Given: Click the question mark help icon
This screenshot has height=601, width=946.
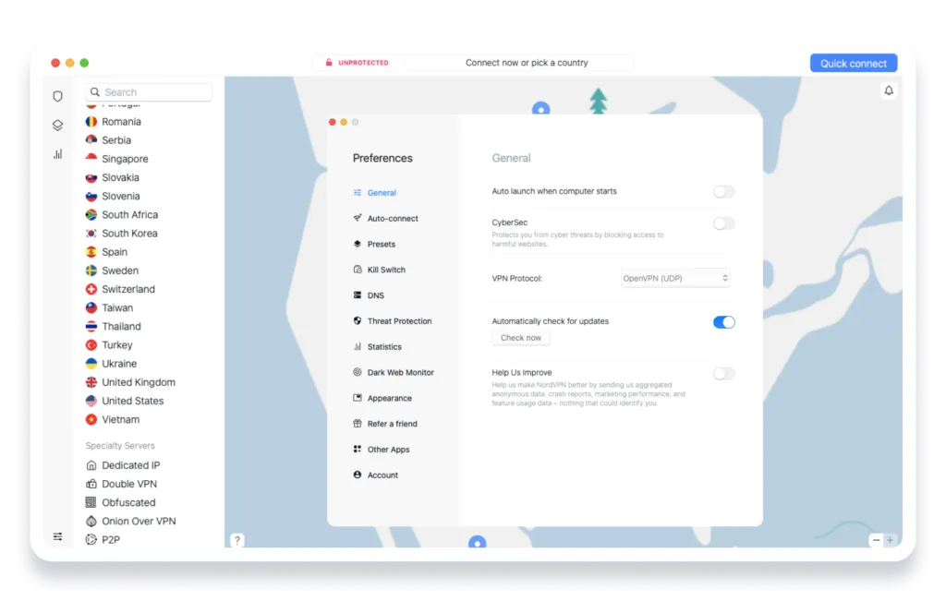Looking at the screenshot, I should (x=237, y=540).
